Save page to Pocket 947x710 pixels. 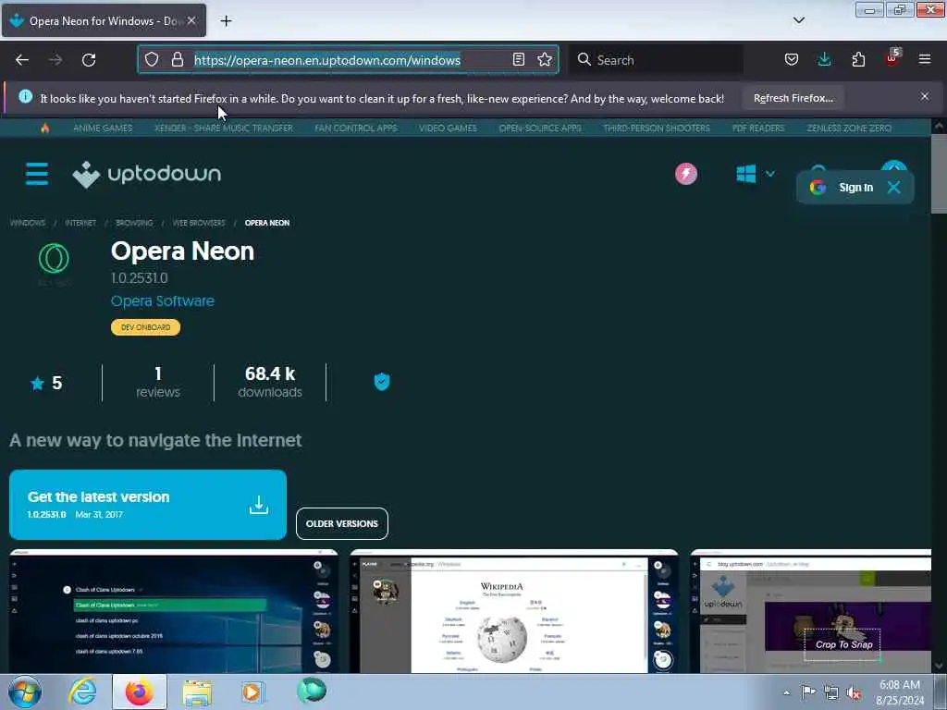(792, 59)
